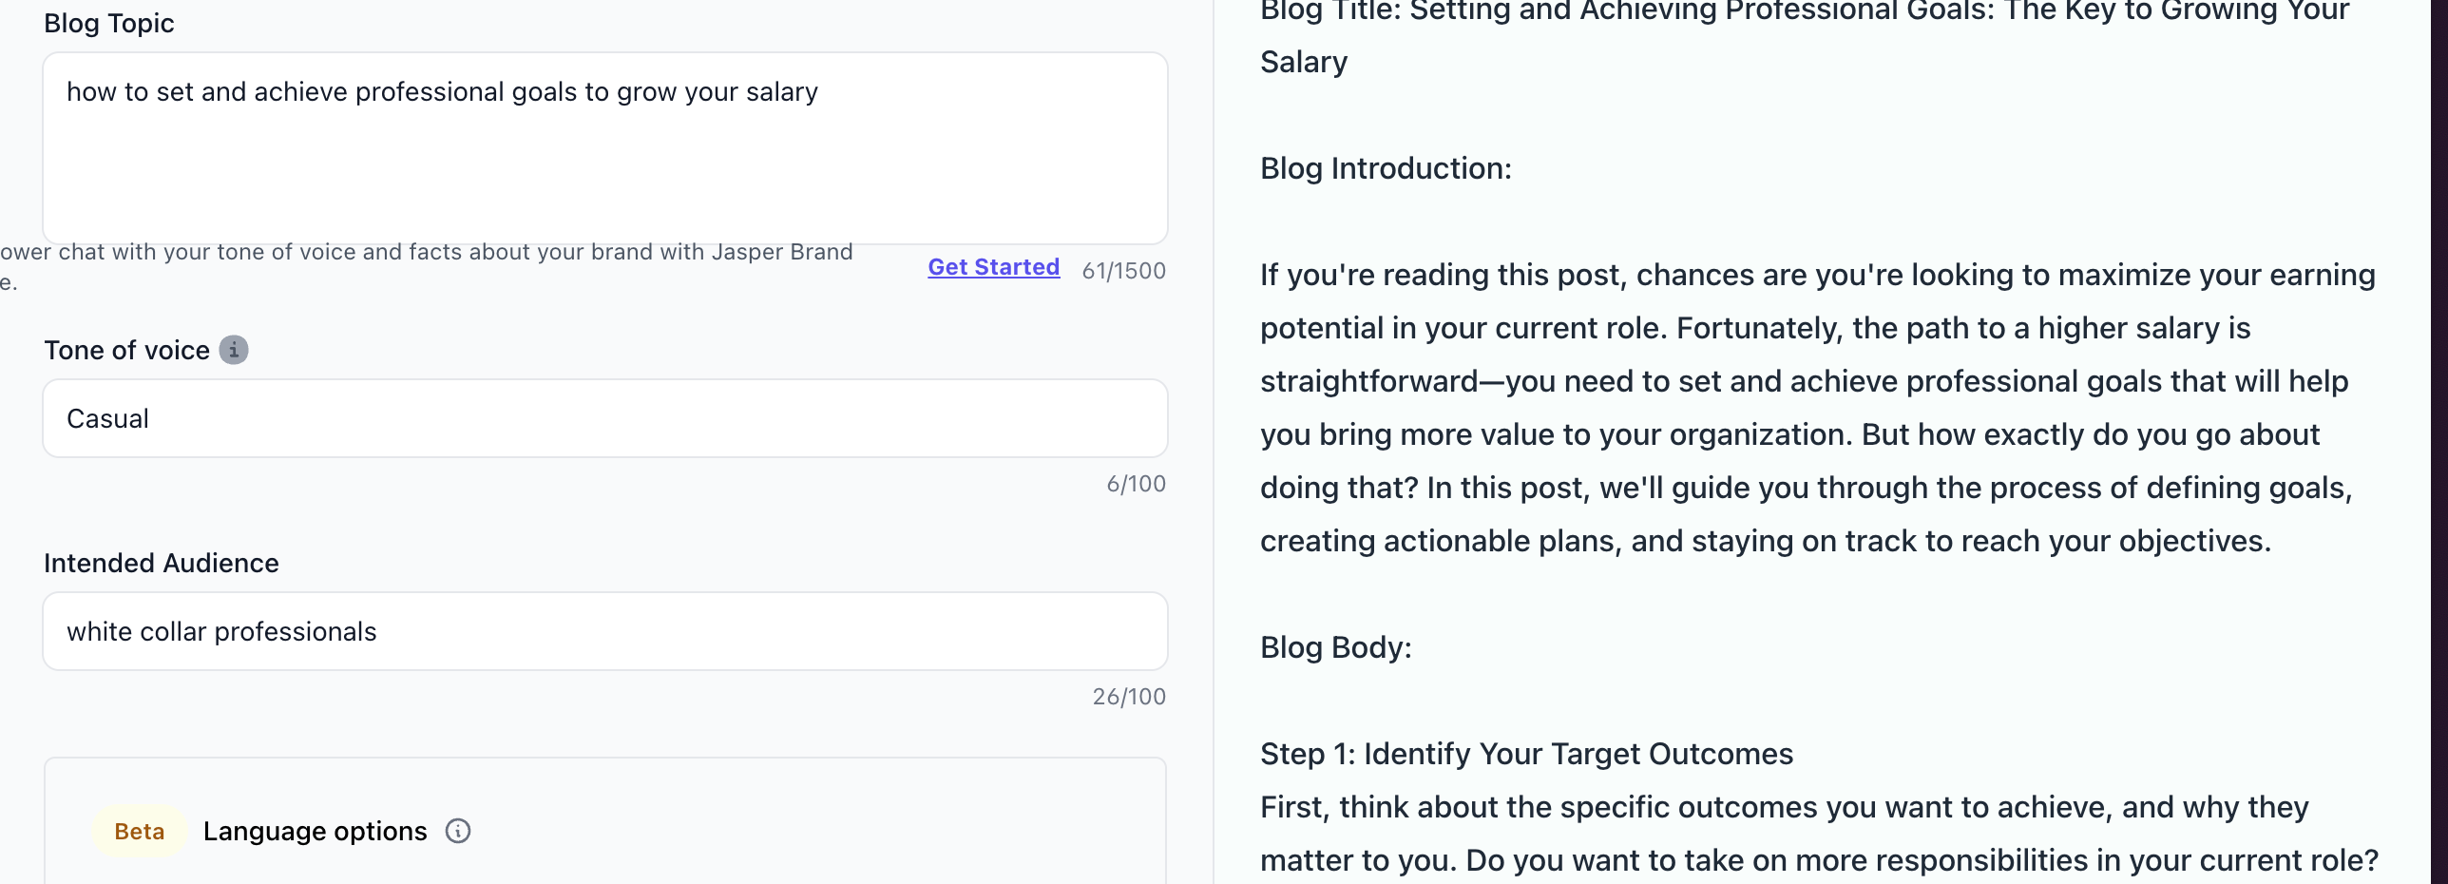Click the Jasper Brand voice promo text
Viewport: 2448px width, 884px height.
(428, 252)
